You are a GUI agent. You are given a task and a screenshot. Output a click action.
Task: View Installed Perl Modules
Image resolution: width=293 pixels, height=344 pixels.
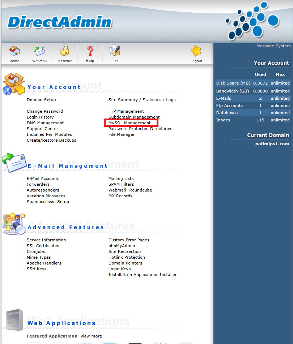click(49, 134)
